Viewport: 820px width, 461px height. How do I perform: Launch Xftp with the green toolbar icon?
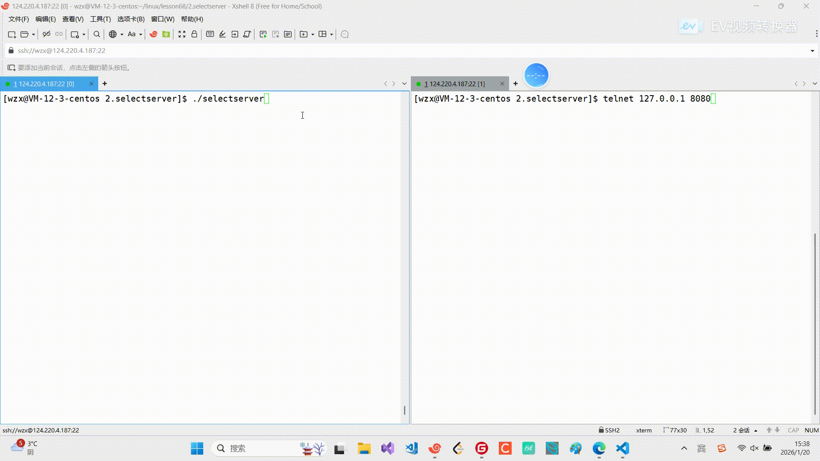[166, 34]
